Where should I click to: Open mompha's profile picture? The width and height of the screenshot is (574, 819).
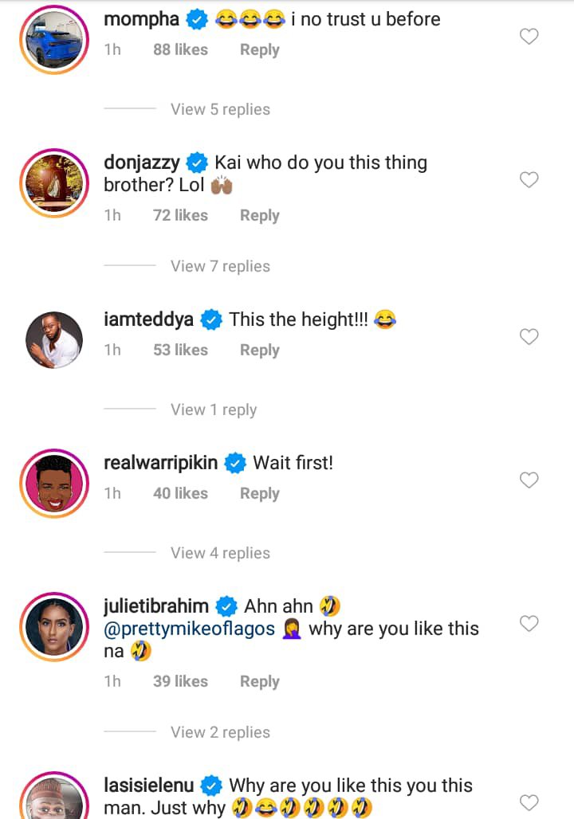pos(53,39)
